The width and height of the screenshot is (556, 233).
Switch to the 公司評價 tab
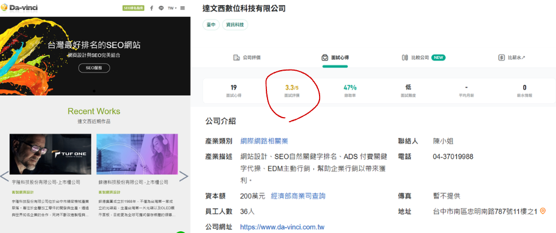[x=247, y=58]
